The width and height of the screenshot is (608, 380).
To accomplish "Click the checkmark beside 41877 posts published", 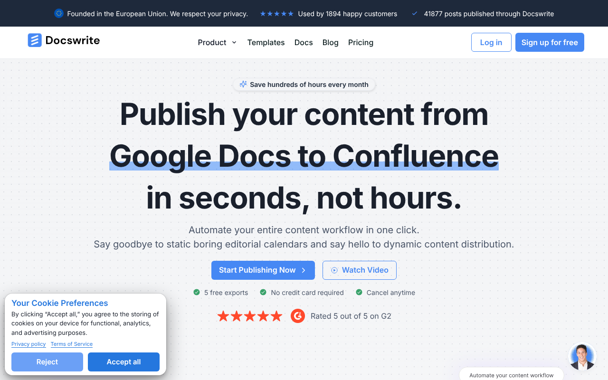I will pos(415,14).
